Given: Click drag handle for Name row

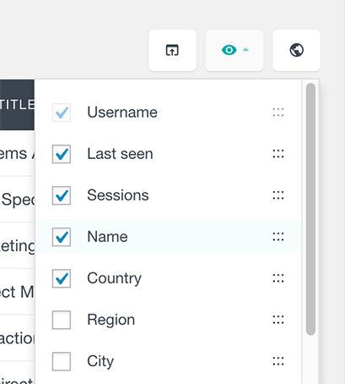Looking at the screenshot, I should 278,237.
